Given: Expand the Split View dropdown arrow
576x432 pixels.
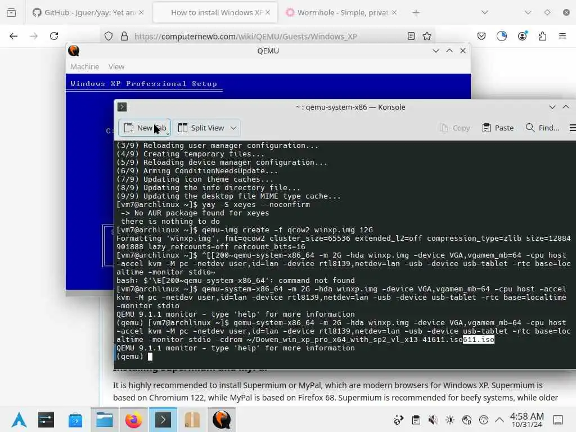Looking at the screenshot, I should tap(233, 128).
